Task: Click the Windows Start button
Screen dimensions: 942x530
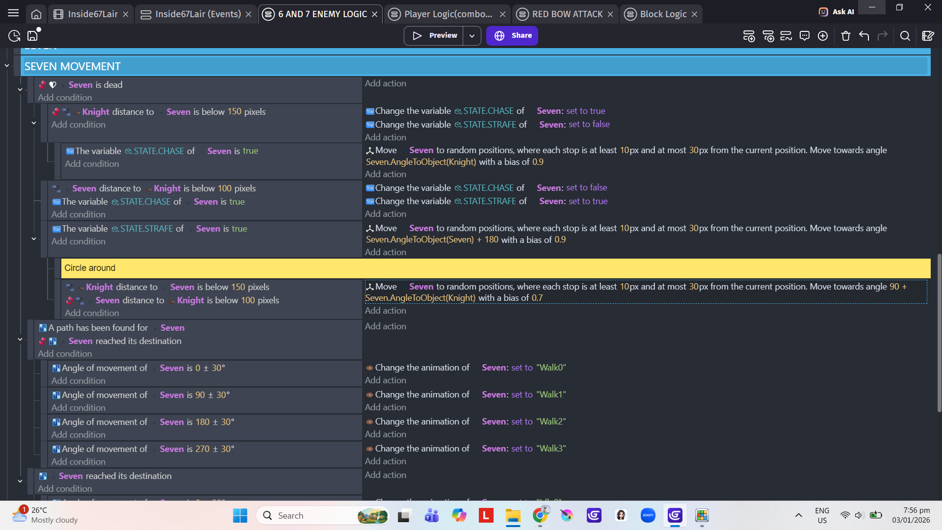Action: point(240,515)
